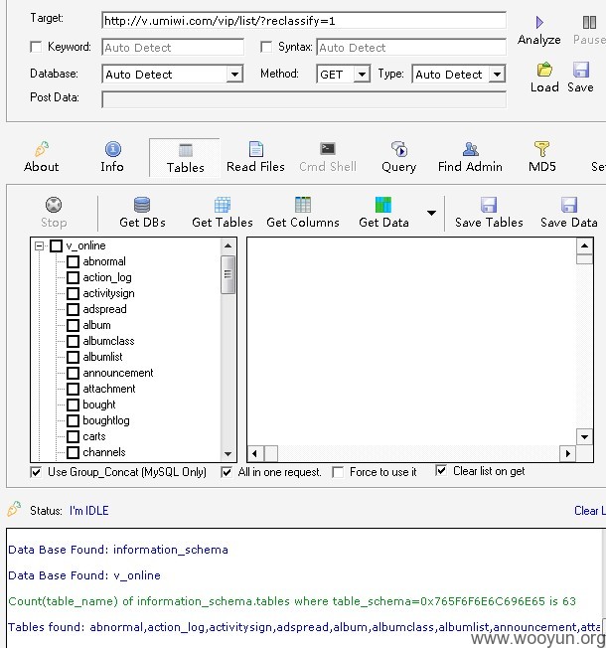606x648 pixels.
Task: Click 'Data Base Found: information_schema' log line
Action: (x=118, y=550)
